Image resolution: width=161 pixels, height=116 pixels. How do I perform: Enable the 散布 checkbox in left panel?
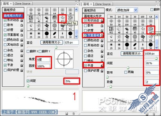point(5,25)
